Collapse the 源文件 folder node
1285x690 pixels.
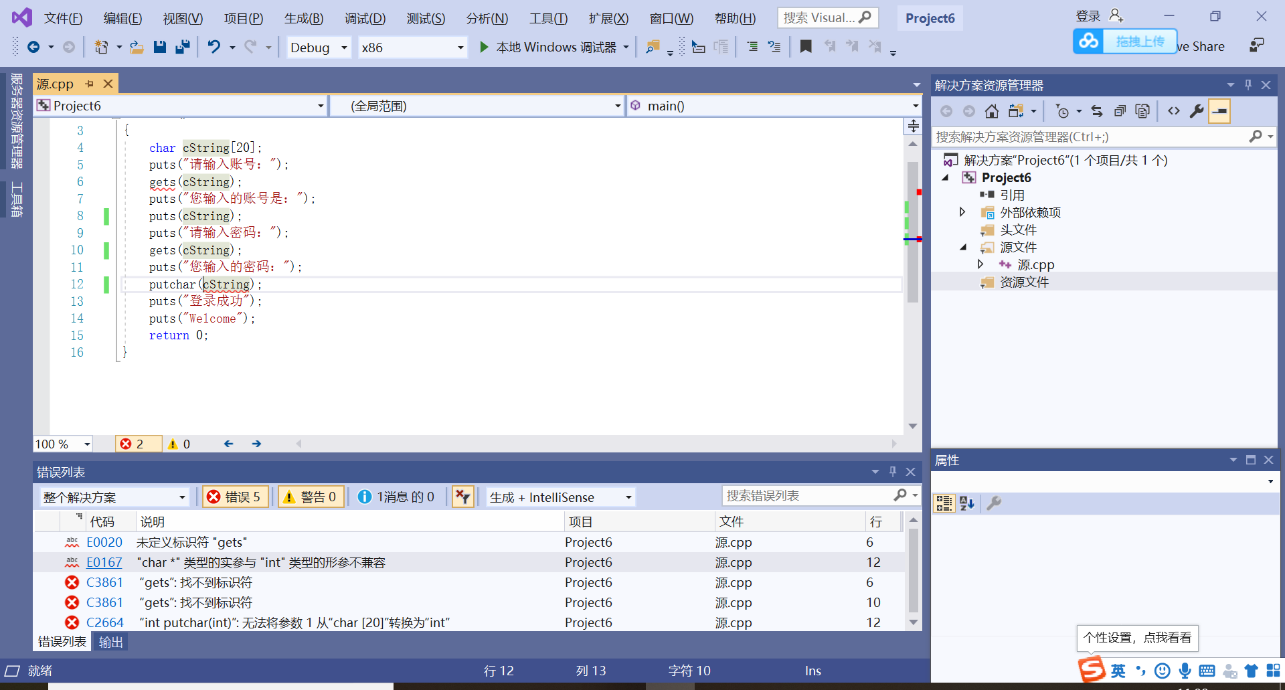[x=963, y=247]
